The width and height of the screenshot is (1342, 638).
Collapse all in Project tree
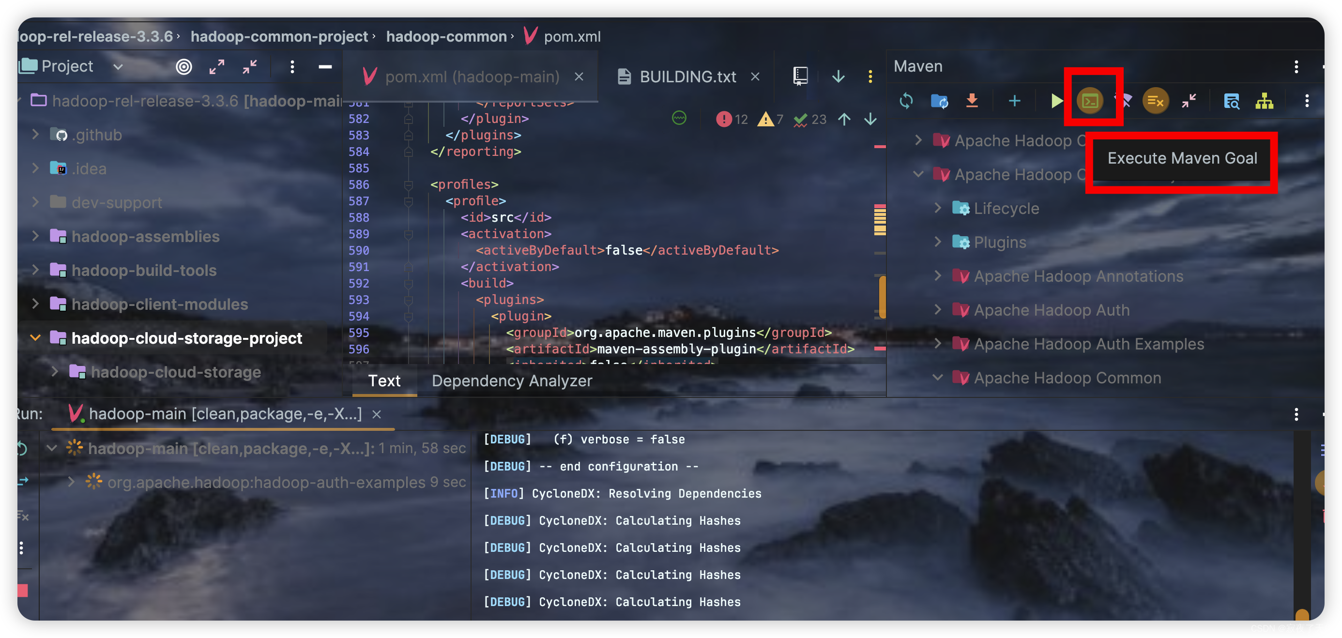250,67
